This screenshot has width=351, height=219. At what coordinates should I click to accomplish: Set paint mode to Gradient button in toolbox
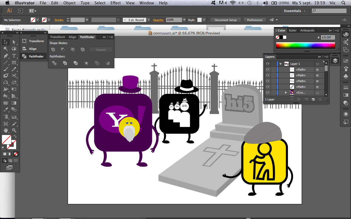click(x=10, y=154)
